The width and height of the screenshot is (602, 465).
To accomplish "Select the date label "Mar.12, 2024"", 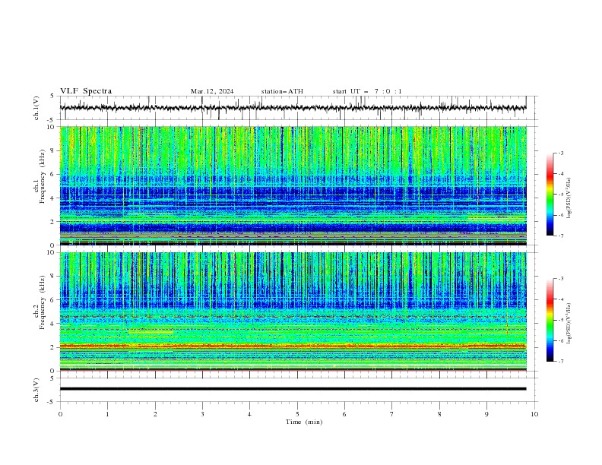I will pyautogui.click(x=212, y=91).
